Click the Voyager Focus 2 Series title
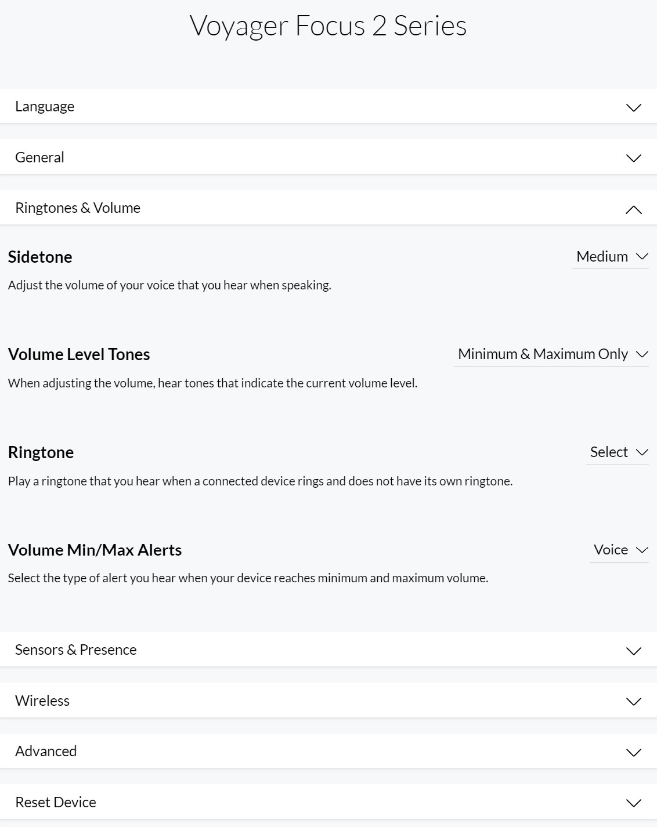This screenshot has height=827, width=657. pyautogui.click(x=328, y=26)
